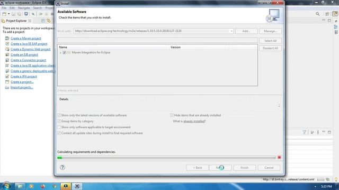This screenshot has width=339, height=190.
Task: Select the Project Explorer tab
Action: tap(16, 21)
